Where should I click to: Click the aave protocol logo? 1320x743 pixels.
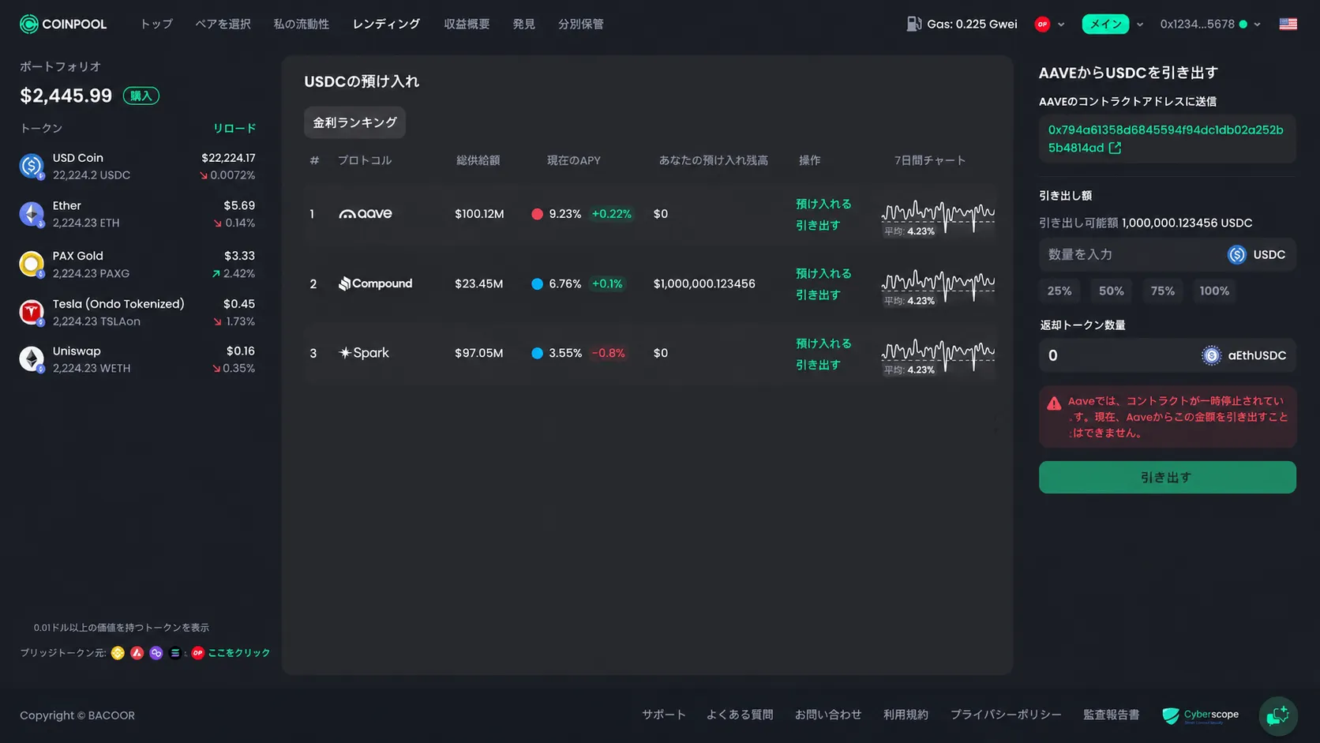365,214
